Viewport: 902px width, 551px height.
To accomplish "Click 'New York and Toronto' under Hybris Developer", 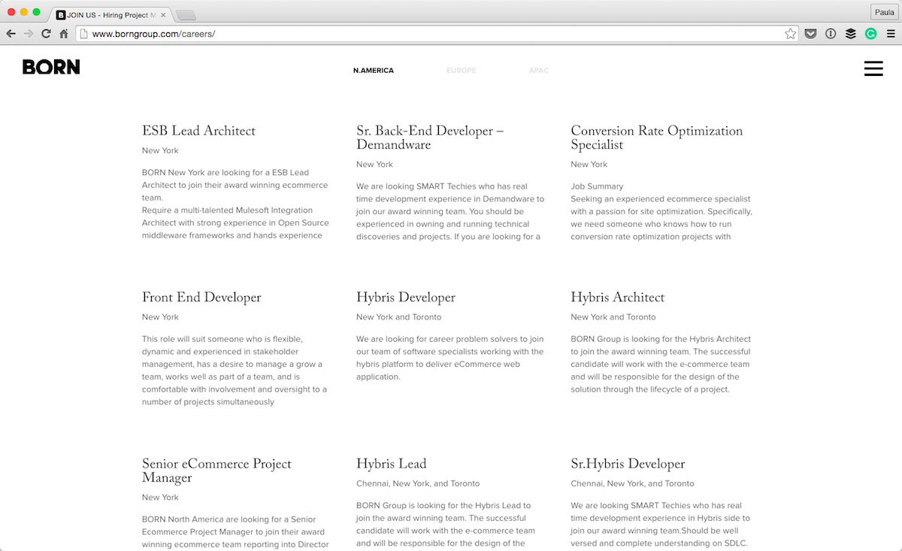I will [399, 317].
